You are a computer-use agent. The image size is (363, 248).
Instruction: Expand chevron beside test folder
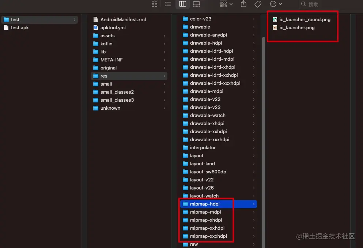tap(75, 20)
